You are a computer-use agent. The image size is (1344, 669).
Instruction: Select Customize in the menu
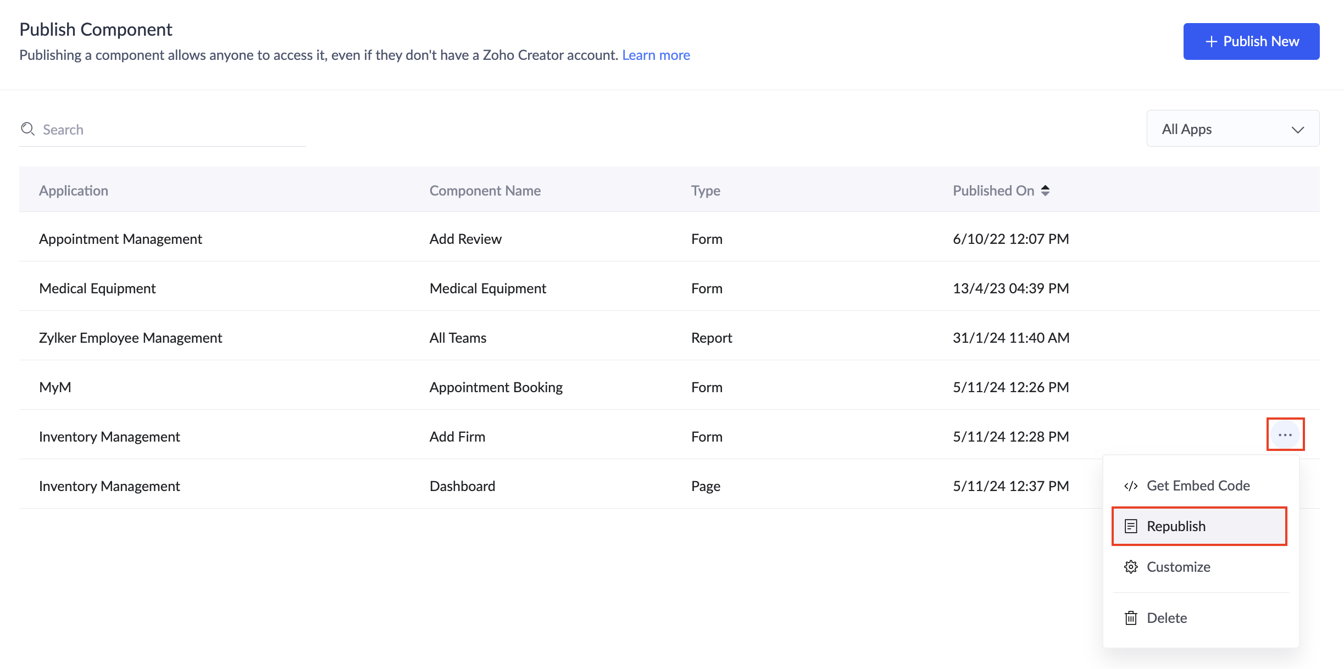(x=1178, y=567)
